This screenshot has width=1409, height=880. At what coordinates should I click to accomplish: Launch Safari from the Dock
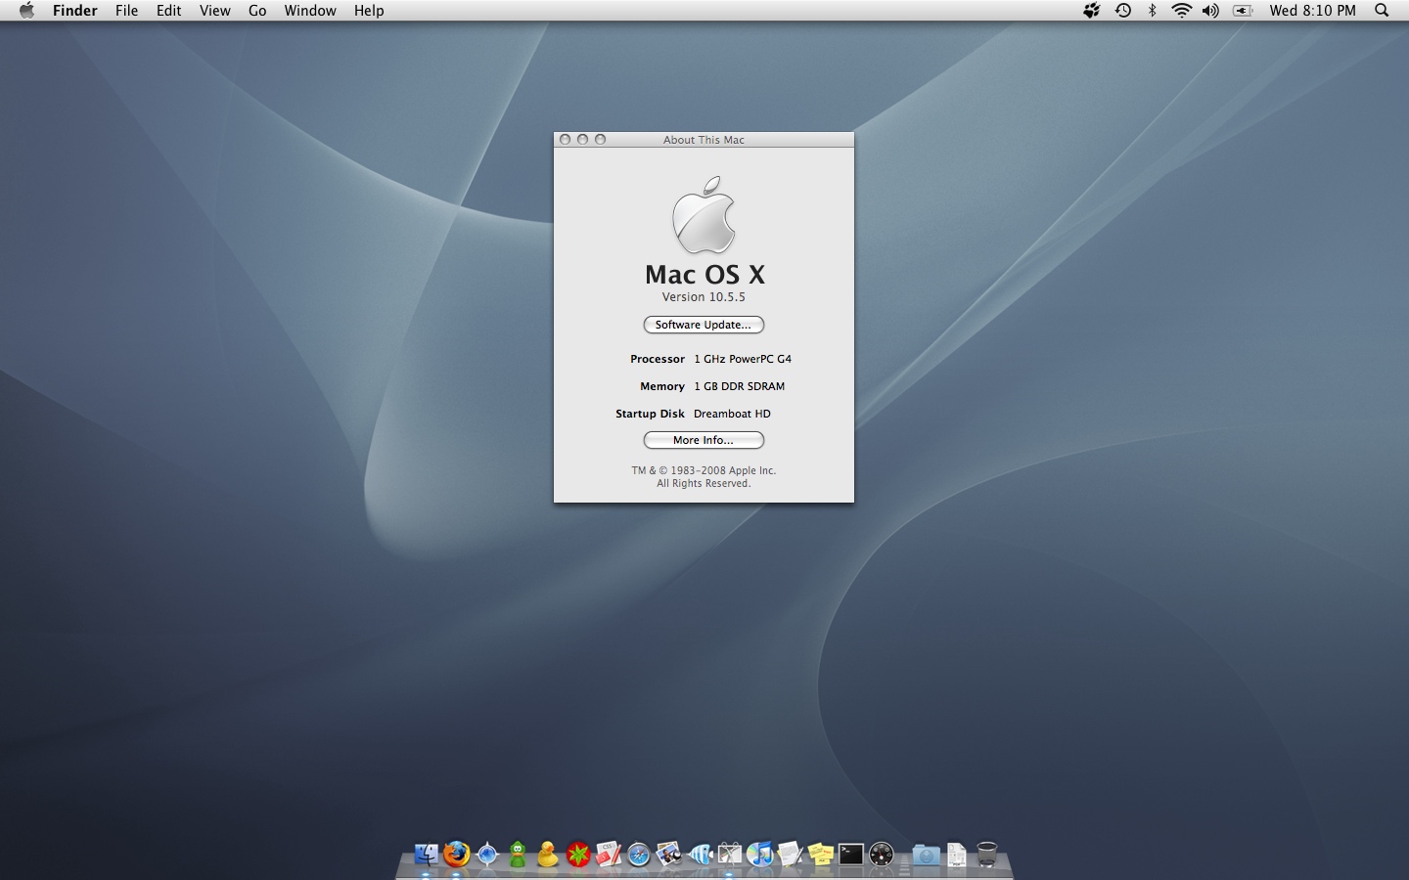(x=639, y=856)
